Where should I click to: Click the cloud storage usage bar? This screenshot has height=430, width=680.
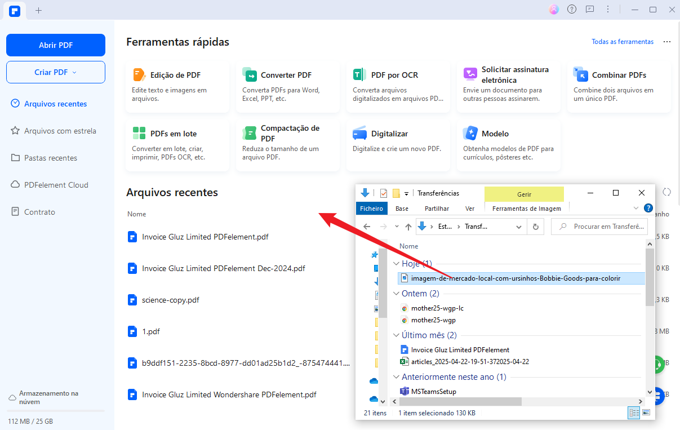click(x=56, y=411)
